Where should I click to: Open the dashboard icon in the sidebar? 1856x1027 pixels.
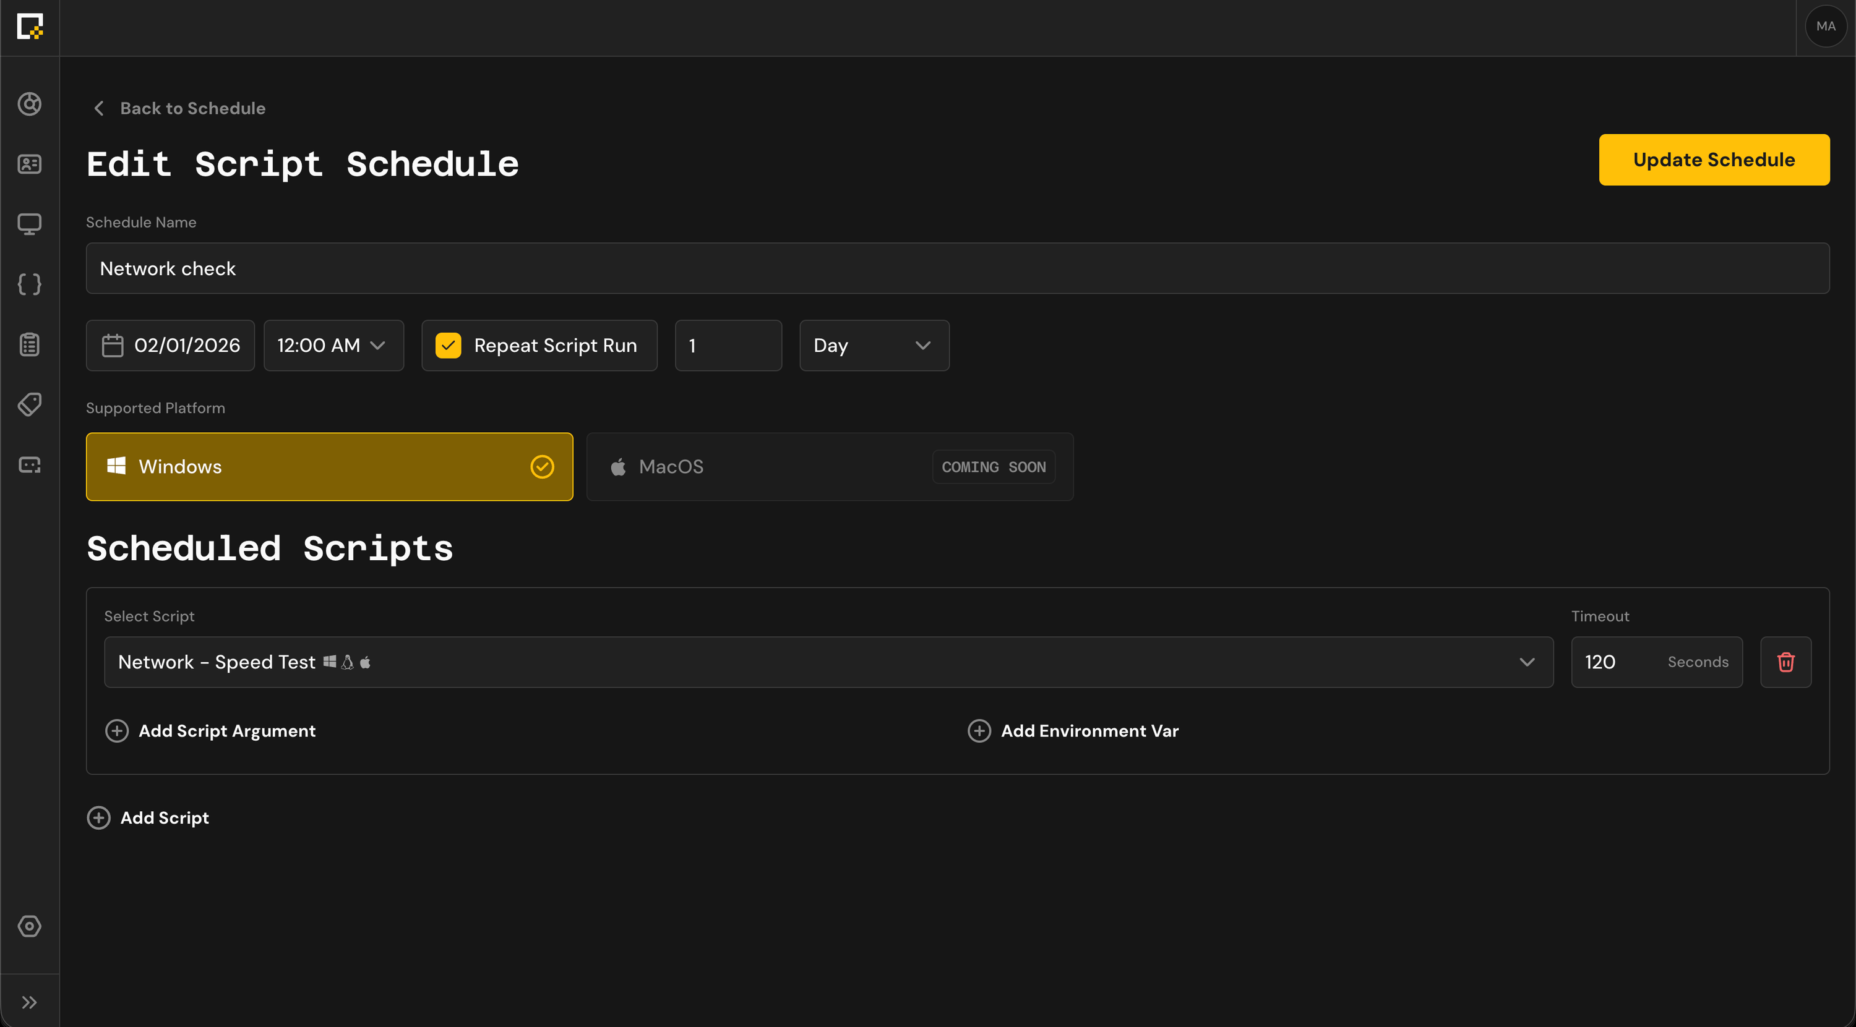(30, 104)
